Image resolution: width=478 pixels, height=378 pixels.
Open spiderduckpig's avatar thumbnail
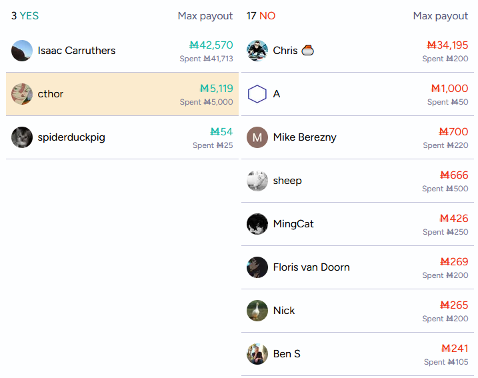[22, 137]
